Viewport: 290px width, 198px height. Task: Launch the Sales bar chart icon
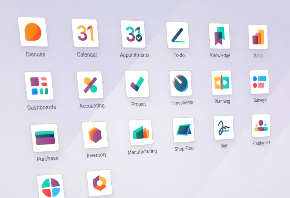coord(258,37)
